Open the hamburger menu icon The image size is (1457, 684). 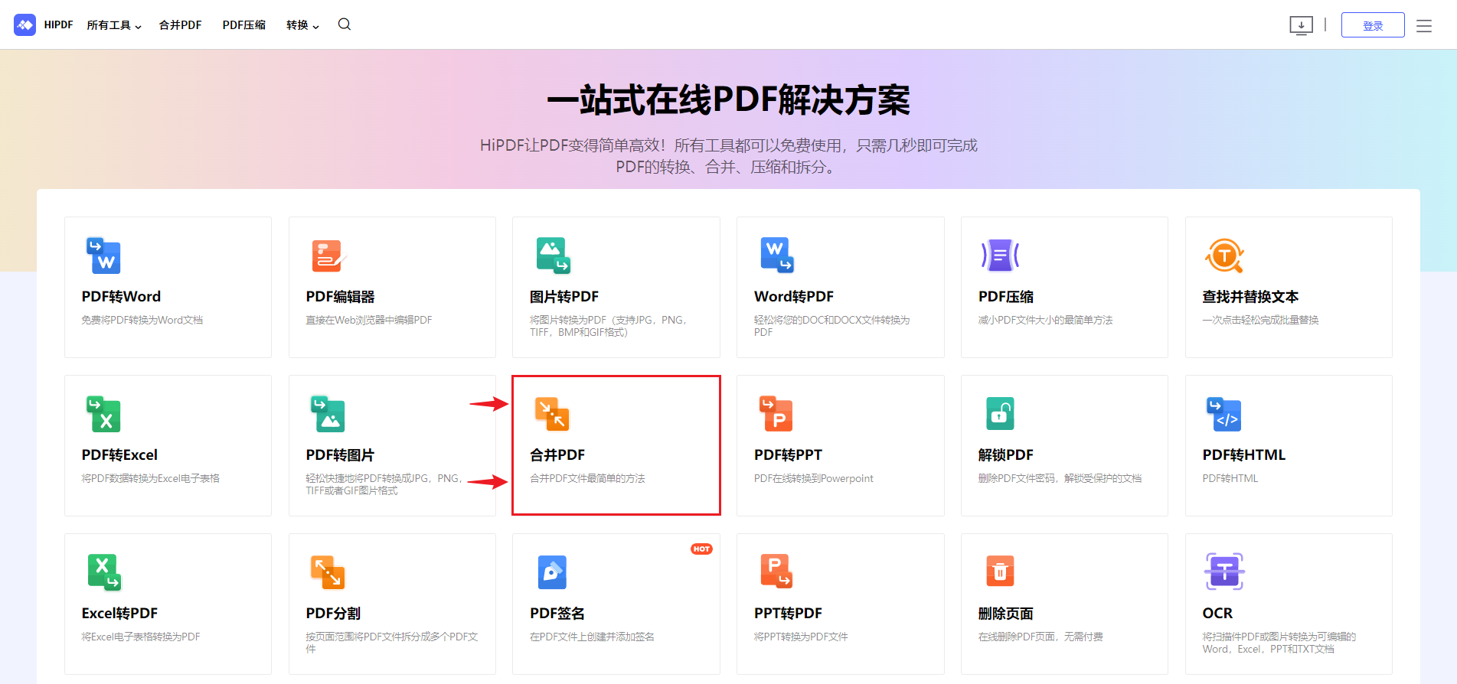(x=1424, y=26)
